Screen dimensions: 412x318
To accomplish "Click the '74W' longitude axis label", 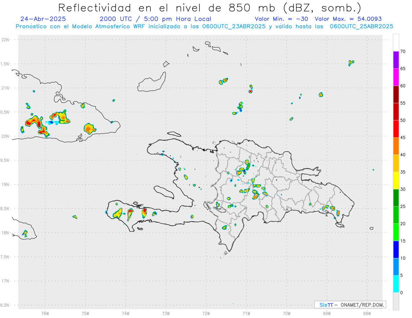I will (125, 314).
